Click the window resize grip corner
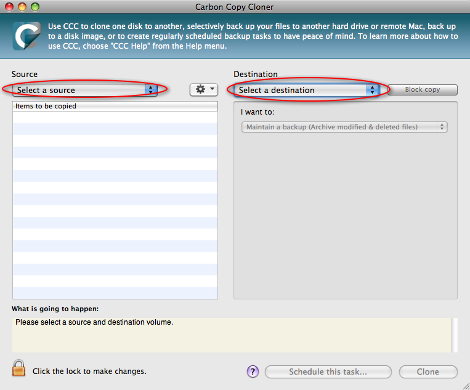Viewport: 470px width, 390px height. click(x=466, y=386)
